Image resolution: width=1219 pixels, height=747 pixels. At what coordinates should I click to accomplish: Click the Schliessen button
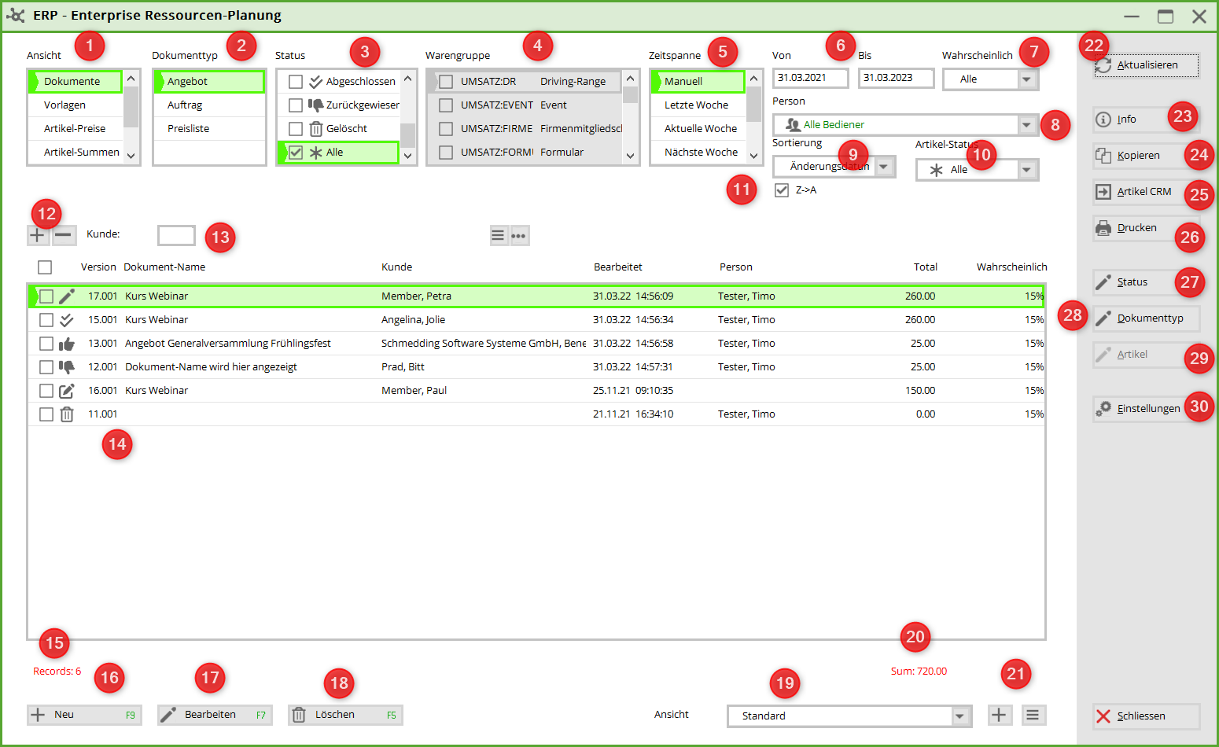point(1140,716)
